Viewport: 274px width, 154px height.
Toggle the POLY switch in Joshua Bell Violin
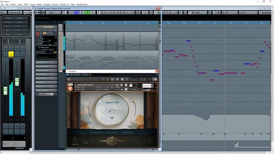pos(86,139)
